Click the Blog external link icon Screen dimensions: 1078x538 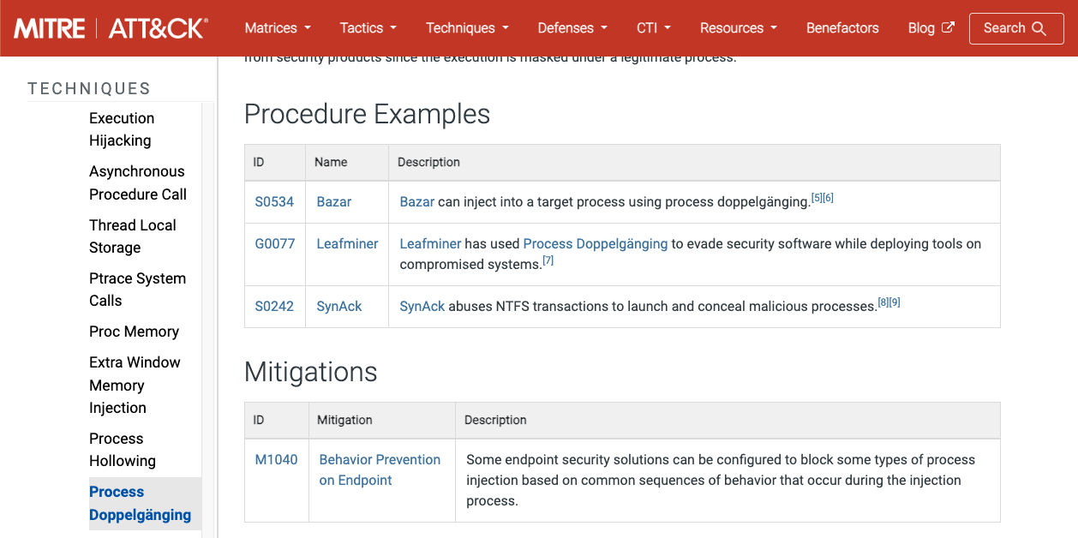(948, 27)
